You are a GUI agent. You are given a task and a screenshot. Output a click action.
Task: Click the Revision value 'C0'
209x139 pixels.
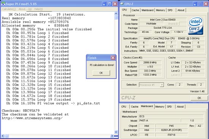point(198,47)
